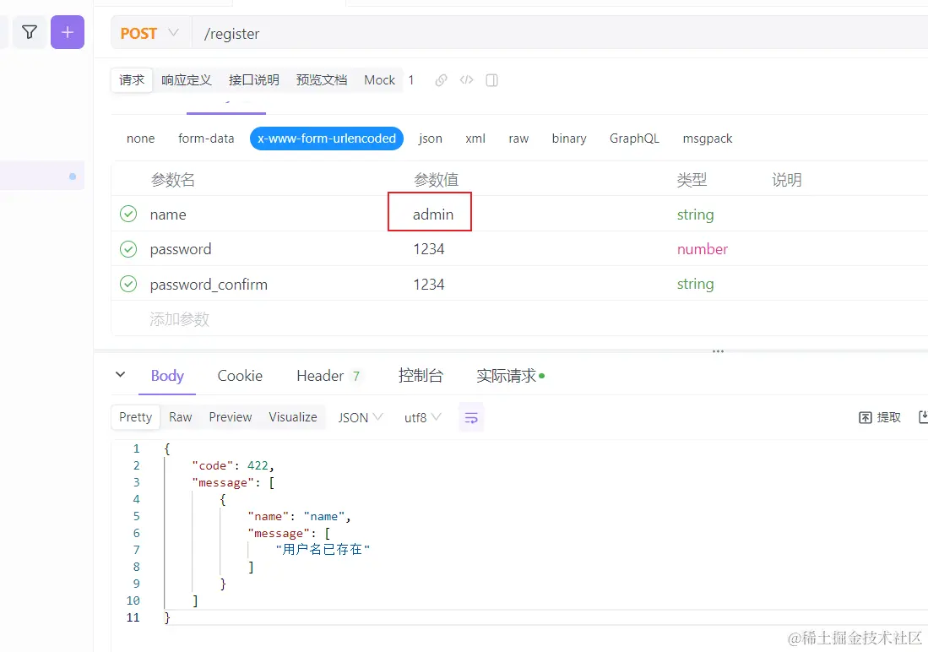Toggle the word wrap icon
Viewport: 928px width, 652px height.
[471, 417]
